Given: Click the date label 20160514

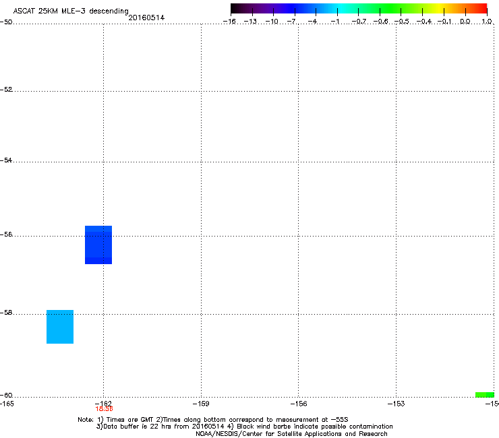Looking at the screenshot, I should click(x=146, y=18).
